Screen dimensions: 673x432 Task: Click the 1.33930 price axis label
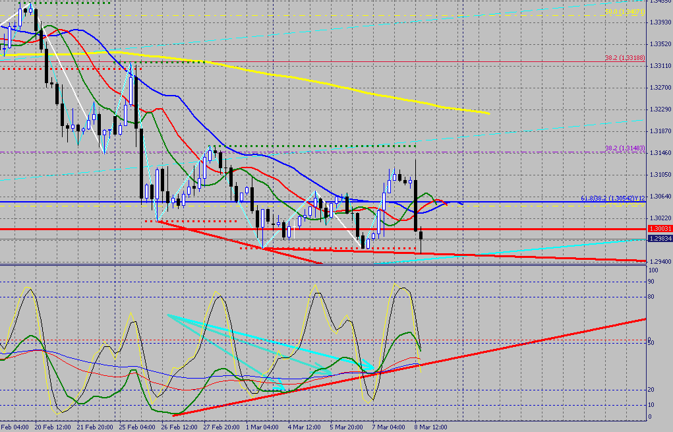click(661, 22)
